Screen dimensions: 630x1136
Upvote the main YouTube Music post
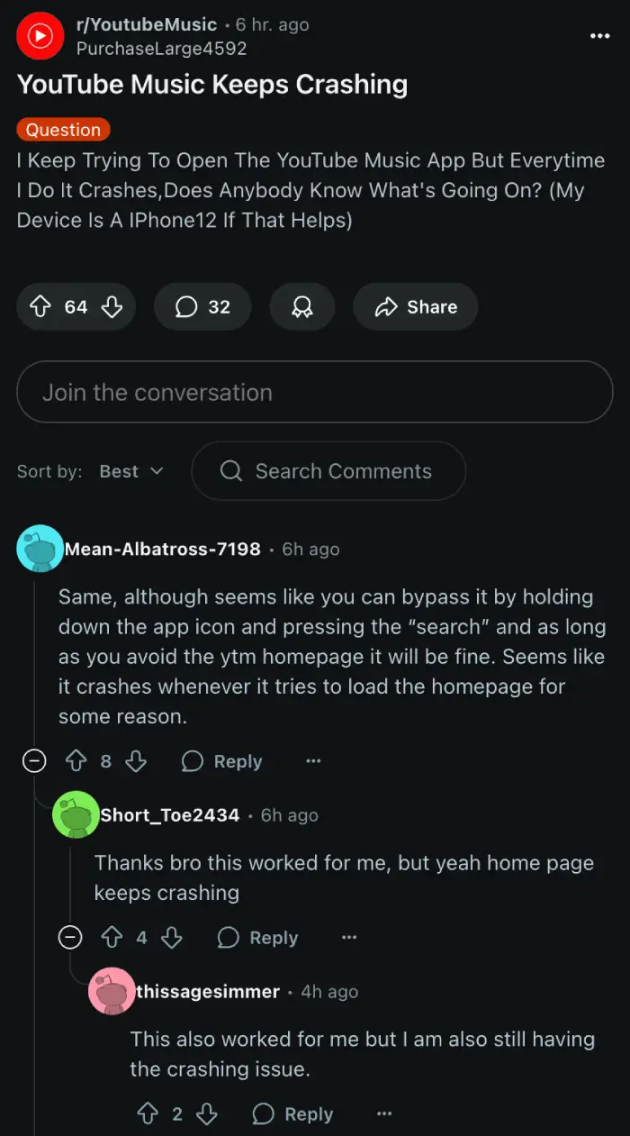click(x=40, y=307)
